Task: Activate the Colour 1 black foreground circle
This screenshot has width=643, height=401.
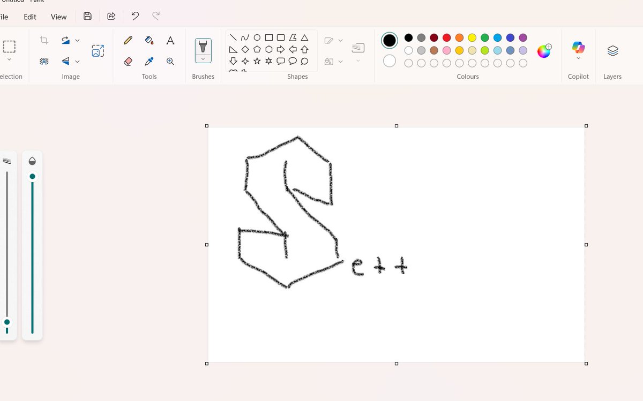Action: (x=390, y=40)
